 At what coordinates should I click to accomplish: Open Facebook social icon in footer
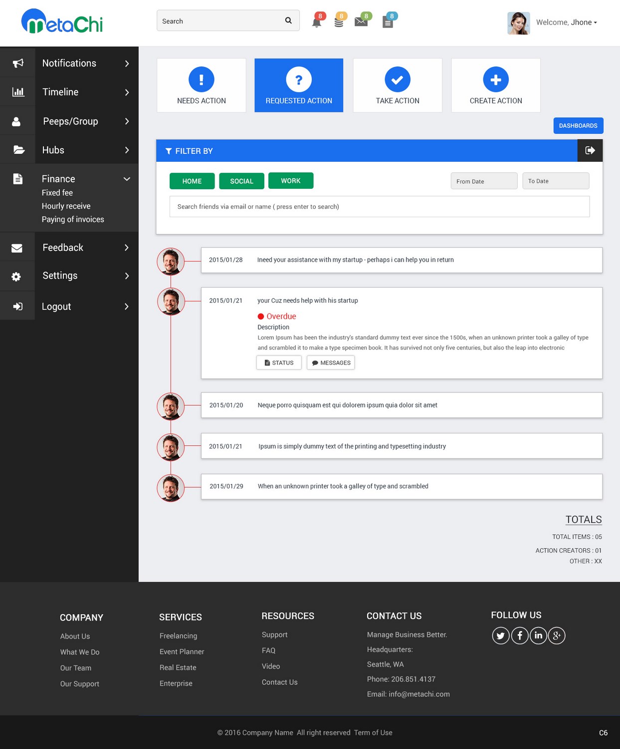pyautogui.click(x=520, y=636)
